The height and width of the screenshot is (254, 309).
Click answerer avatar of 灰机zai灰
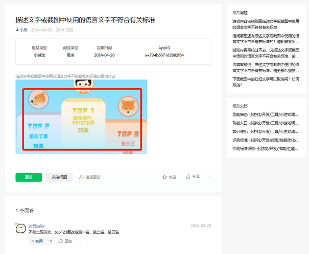click(x=21, y=228)
